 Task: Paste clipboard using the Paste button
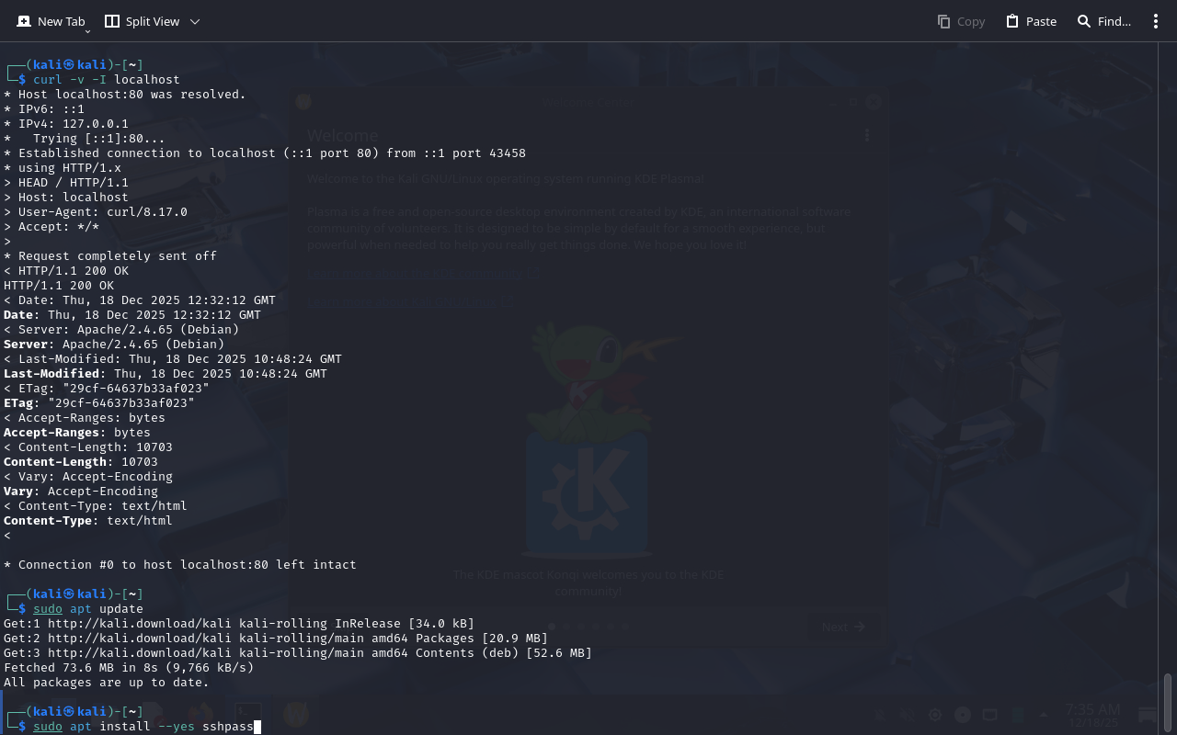[x=1031, y=21]
